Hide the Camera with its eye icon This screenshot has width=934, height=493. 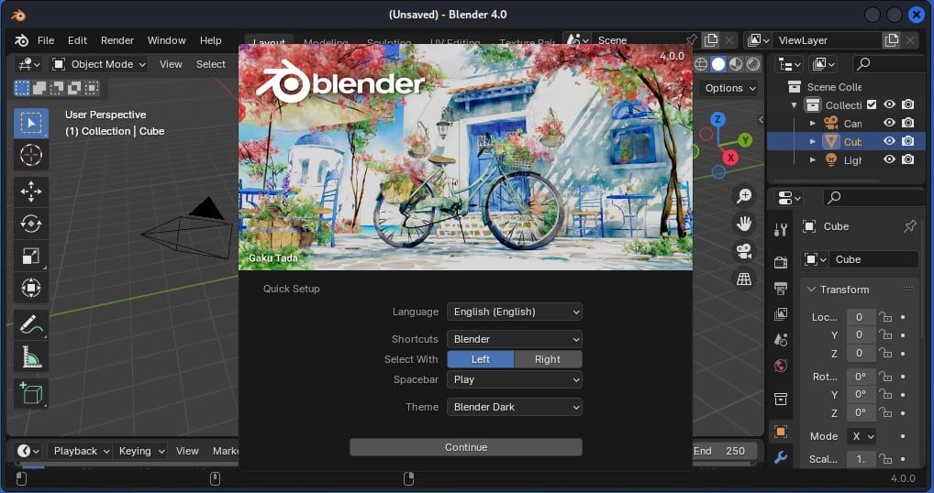pos(889,123)
